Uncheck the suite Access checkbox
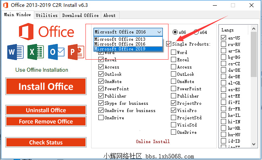262x160 pixels. click(101, 67)
